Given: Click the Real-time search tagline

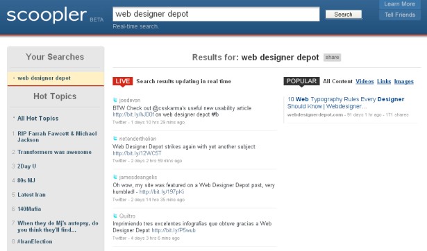Looking at the screenshot, I should tap(136, 26).
